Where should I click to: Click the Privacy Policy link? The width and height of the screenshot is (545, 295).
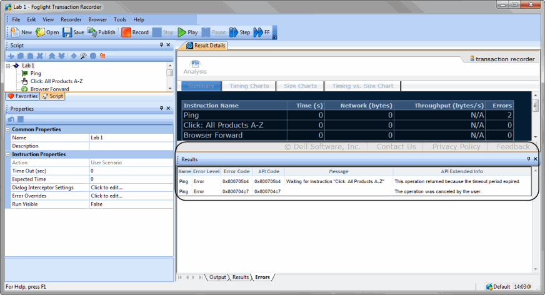pos(456,147)
